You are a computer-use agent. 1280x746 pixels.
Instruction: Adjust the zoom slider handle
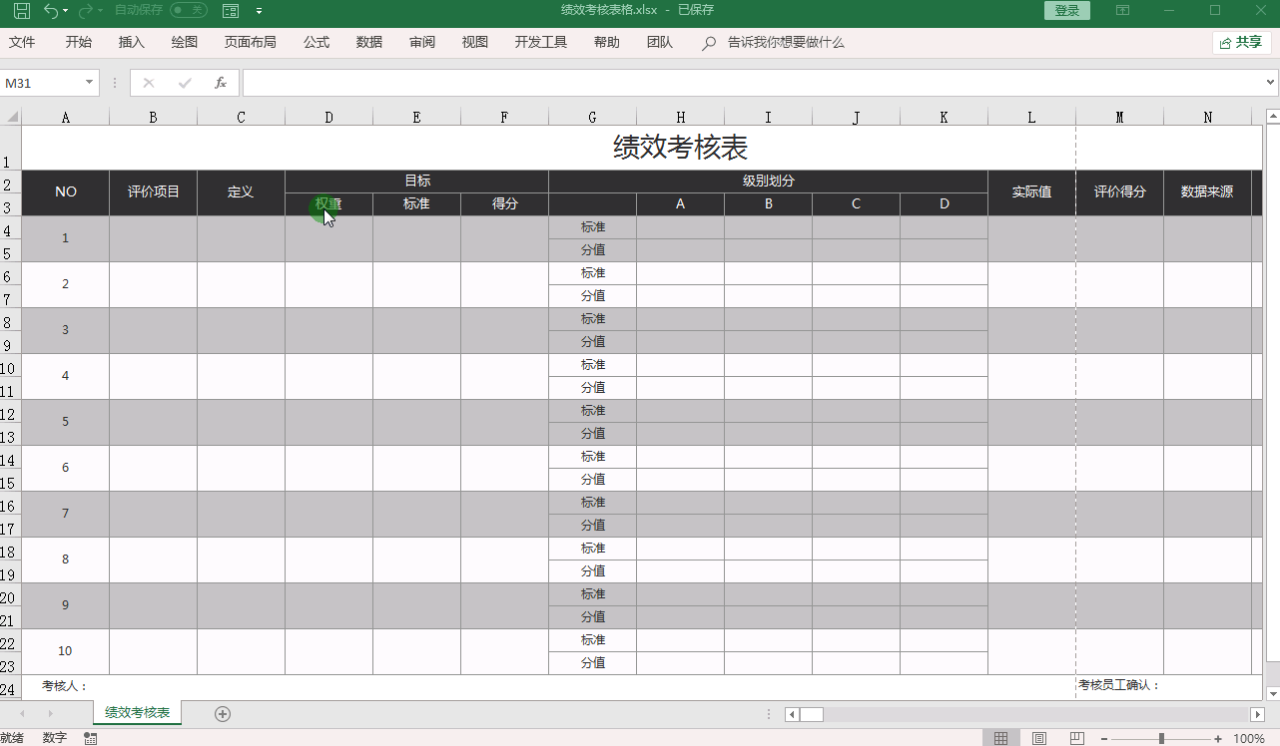coord(1161,739)
